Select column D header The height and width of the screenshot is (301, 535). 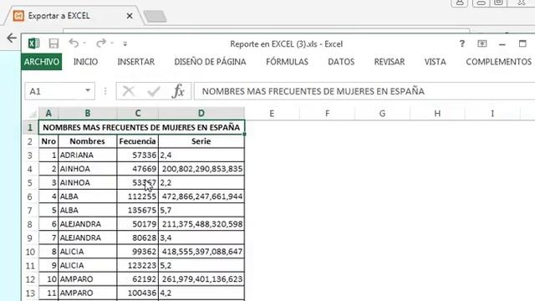coord(201,114)
